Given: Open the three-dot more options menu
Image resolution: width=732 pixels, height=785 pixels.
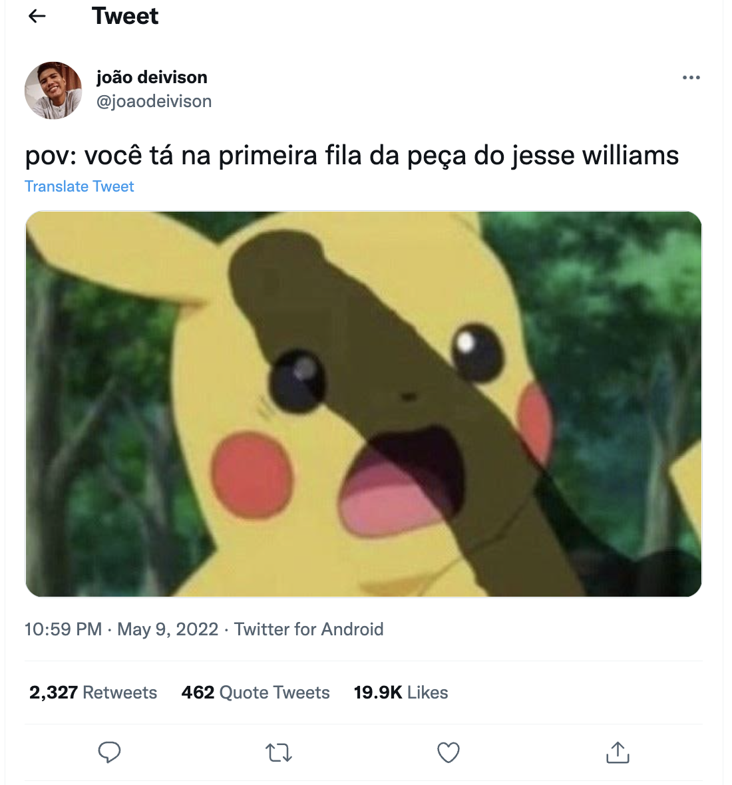Looking at the screenshot, I should tap(691, 78).
